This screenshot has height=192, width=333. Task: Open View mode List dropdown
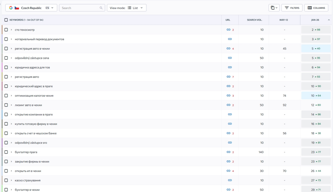click(x=127, y=8)
